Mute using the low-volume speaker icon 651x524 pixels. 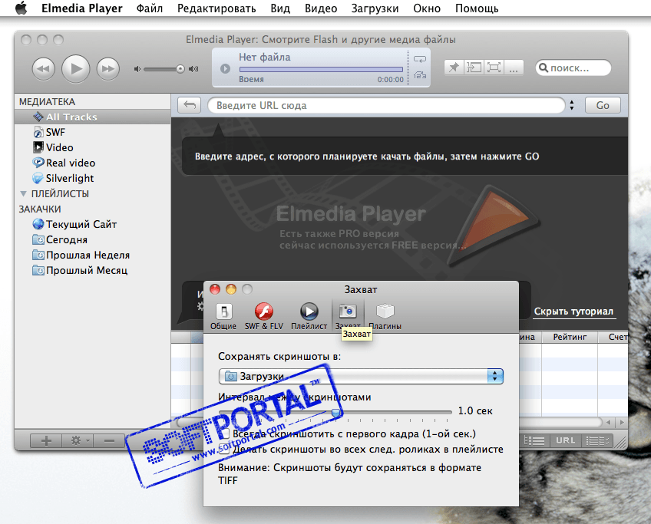click(x=137, y=69)
